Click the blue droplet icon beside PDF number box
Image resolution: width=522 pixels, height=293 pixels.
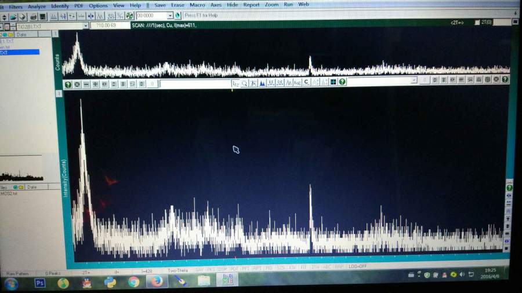(x=177, y=15)
